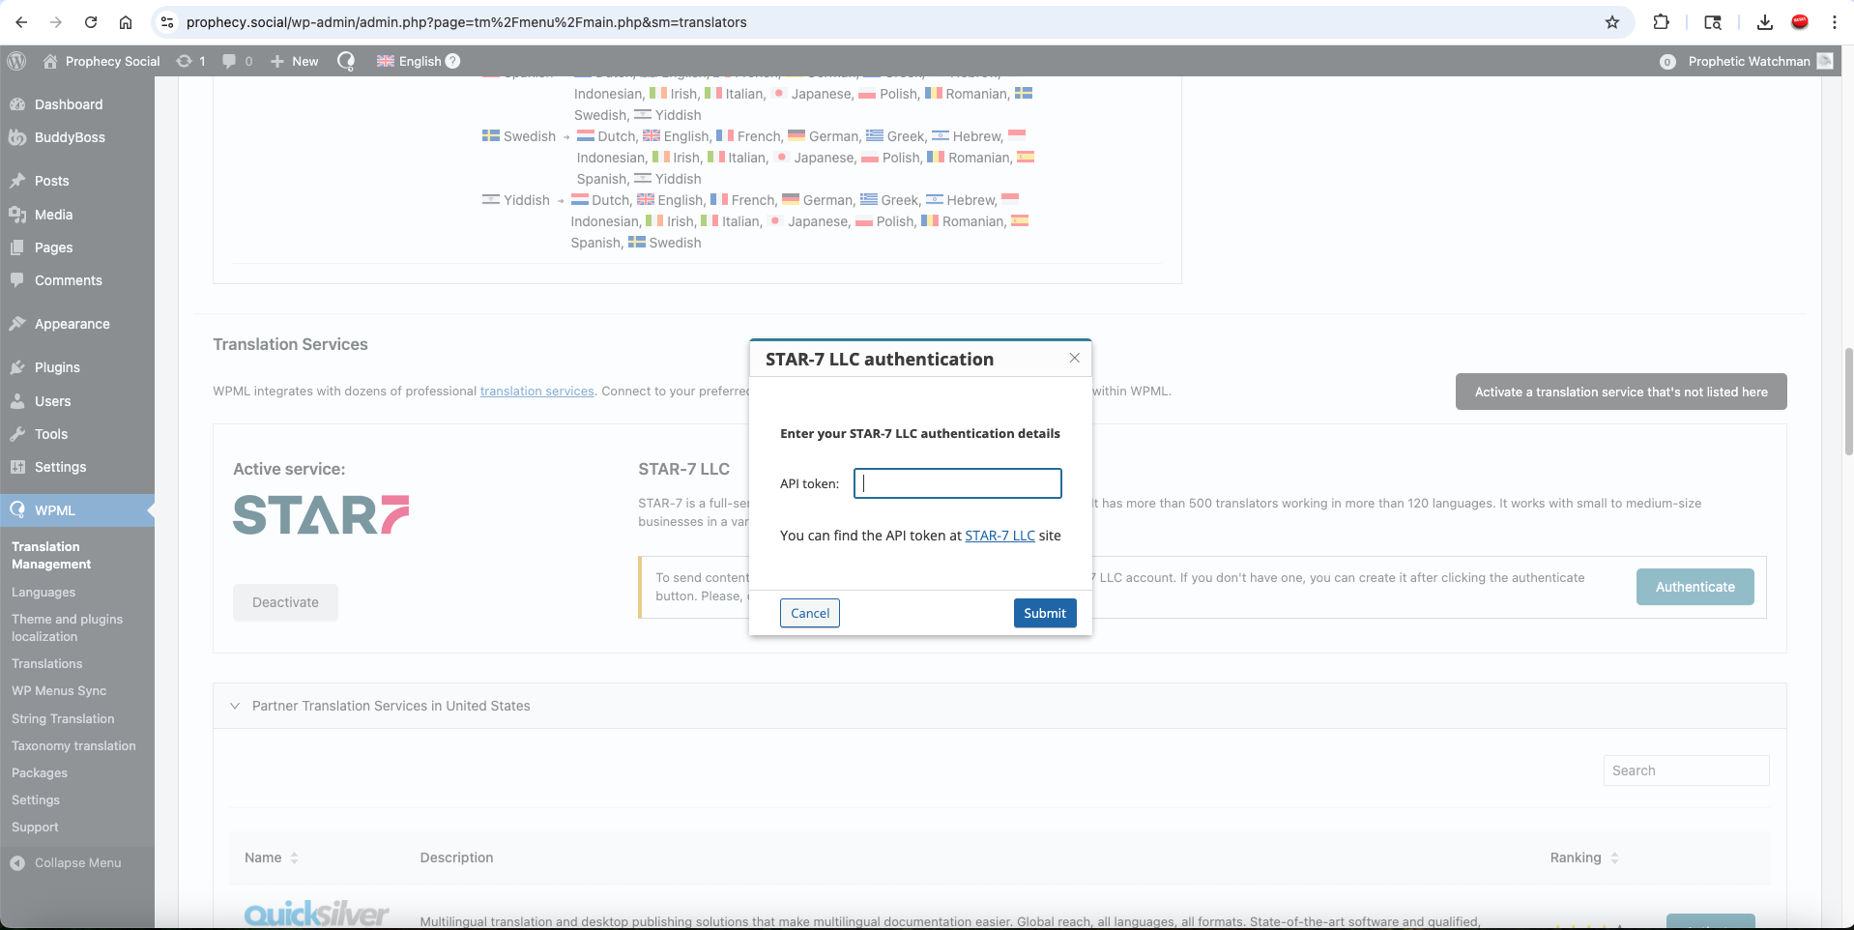Open WPML Languages submenu

[x=43, y=592]
